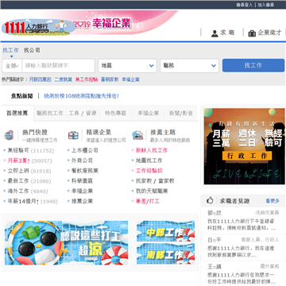The width and height of the screenshot is (286, 286).
Task: Open testimonial from 白o平
Action: 243,247
